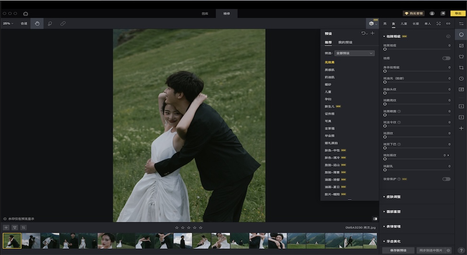Apply the 质感肌 preset

pos(329,70)
